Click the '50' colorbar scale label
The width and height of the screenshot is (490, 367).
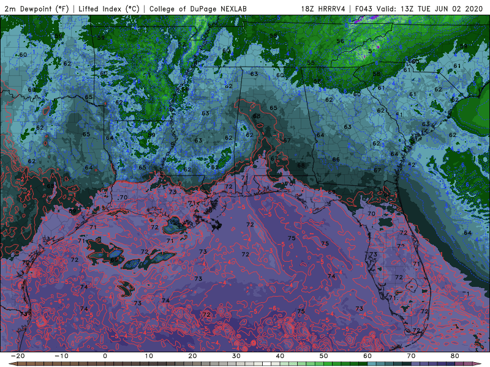tap(324, 356)
